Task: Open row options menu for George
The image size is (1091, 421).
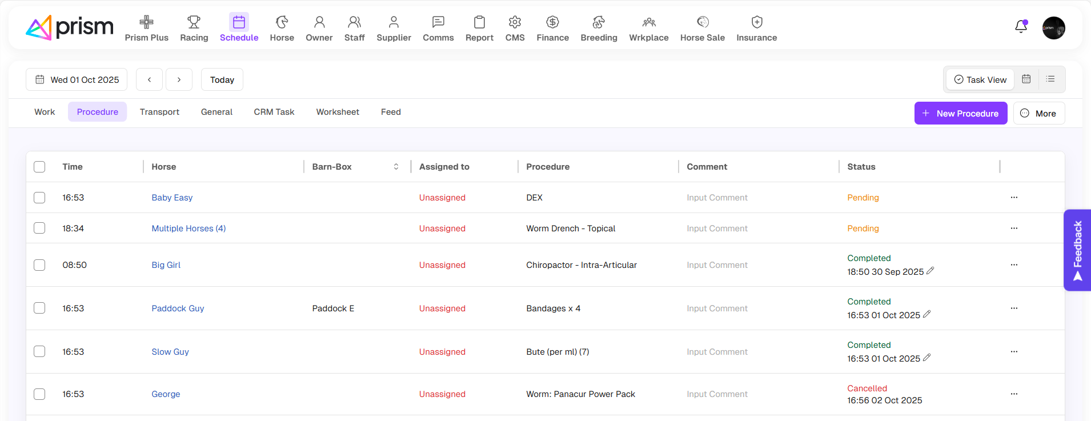Action: 1014,394
